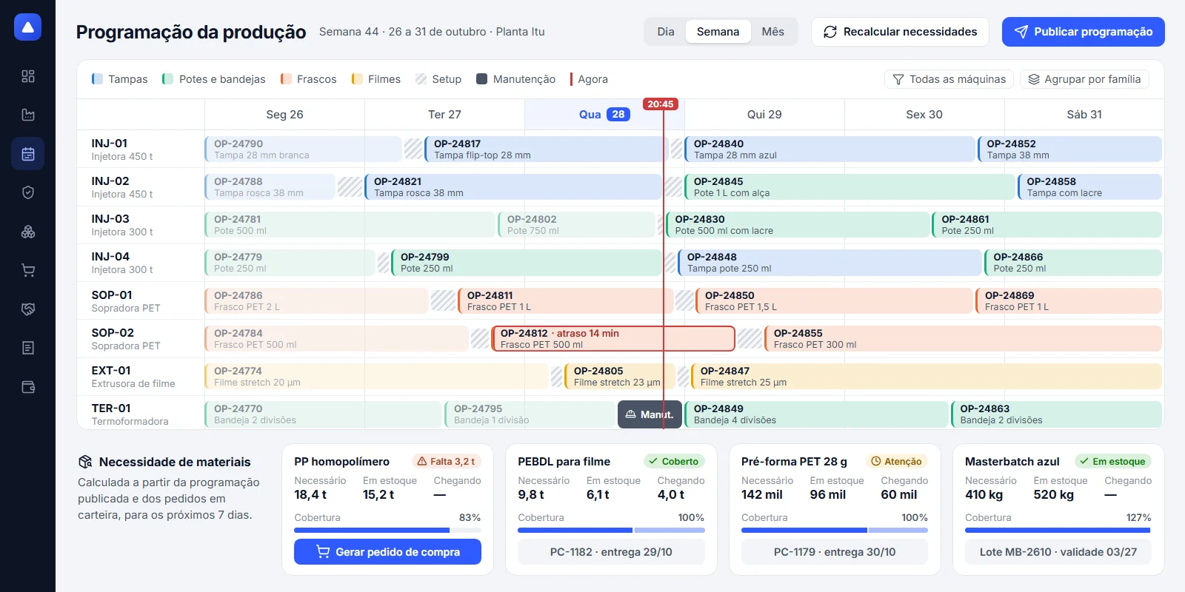The image size is (1185, 592).
Task: Open the factory icon in sidebar
Action: (28, 115)
